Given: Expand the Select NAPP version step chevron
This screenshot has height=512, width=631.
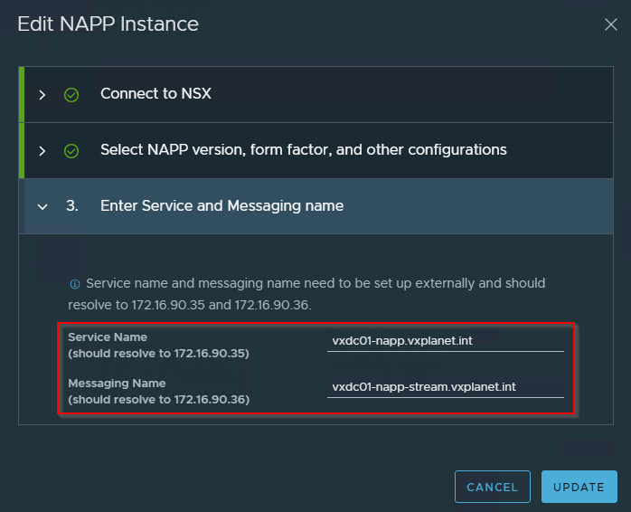Looking at the screenshot, I should 42,150.
